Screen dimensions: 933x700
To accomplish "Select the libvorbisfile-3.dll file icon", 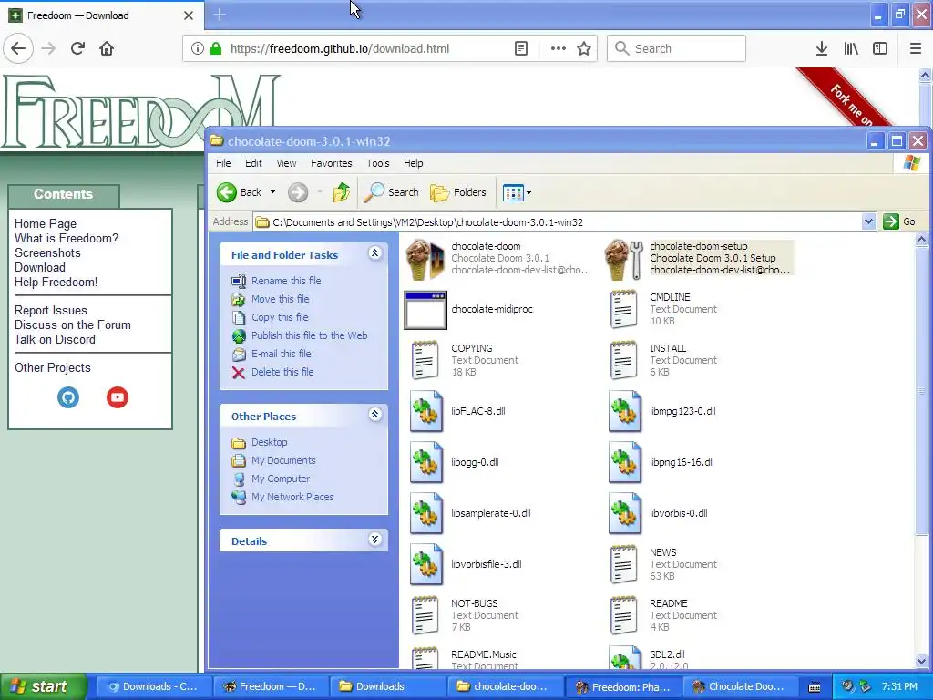I will (426, 564).
